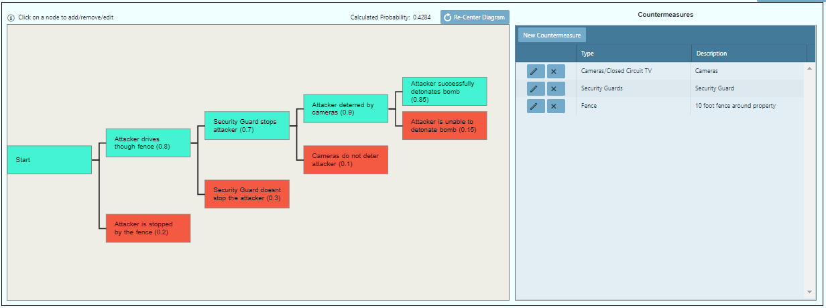Click the countermeasures scrollbar down arrow
The height and width of the screenshot is (308, 826).
(810, 292)
